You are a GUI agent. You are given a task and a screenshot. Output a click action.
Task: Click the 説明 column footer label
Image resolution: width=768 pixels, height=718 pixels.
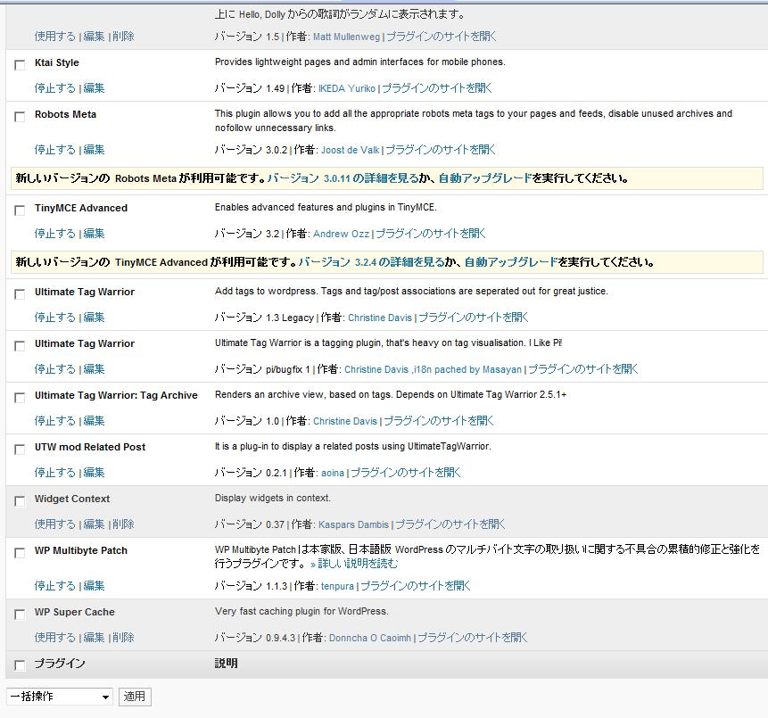click(x=227, y=663)
